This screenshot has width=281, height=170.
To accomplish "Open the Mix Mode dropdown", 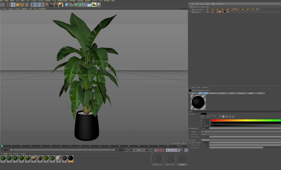I will coord(241,134).
